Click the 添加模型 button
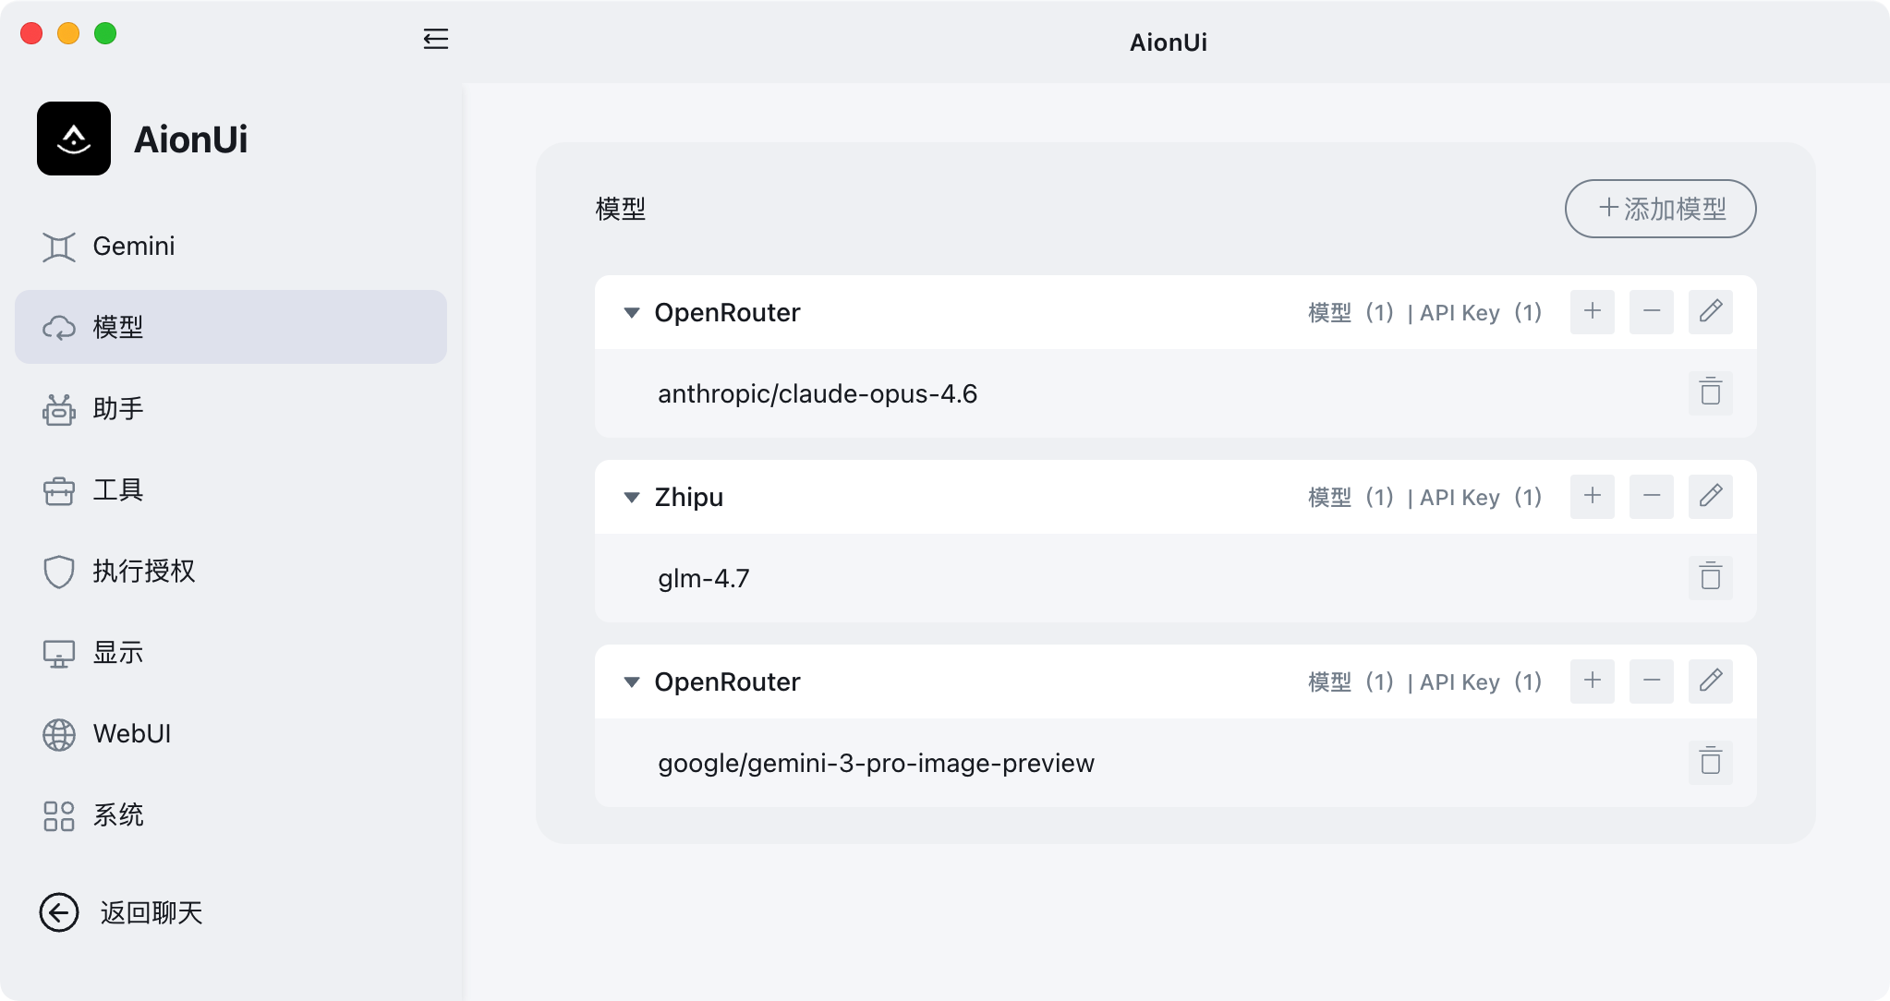This screenshot has height=1001, width=1890. [1660, 209]
